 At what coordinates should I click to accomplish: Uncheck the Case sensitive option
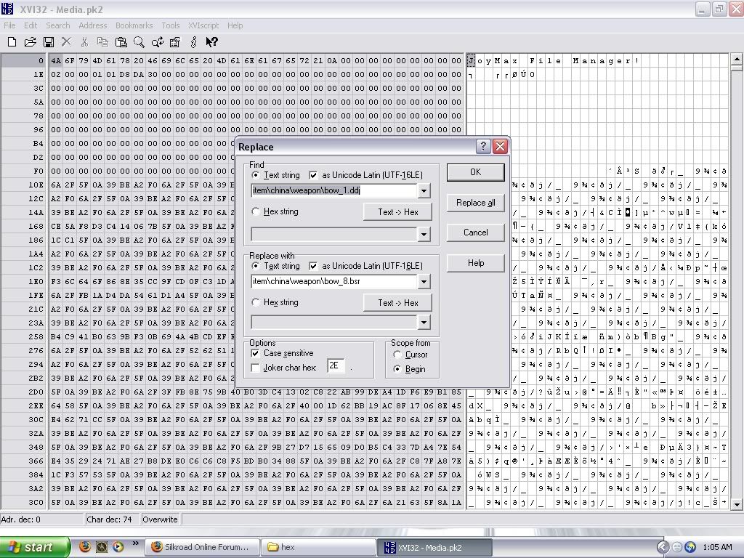pyautogui.click(x=255, y=353)
